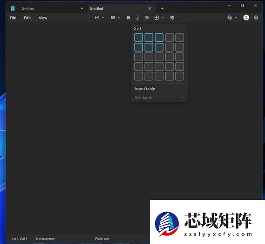
Task: Click the Notepad app icon in title bar
Action: click(13, 8)
